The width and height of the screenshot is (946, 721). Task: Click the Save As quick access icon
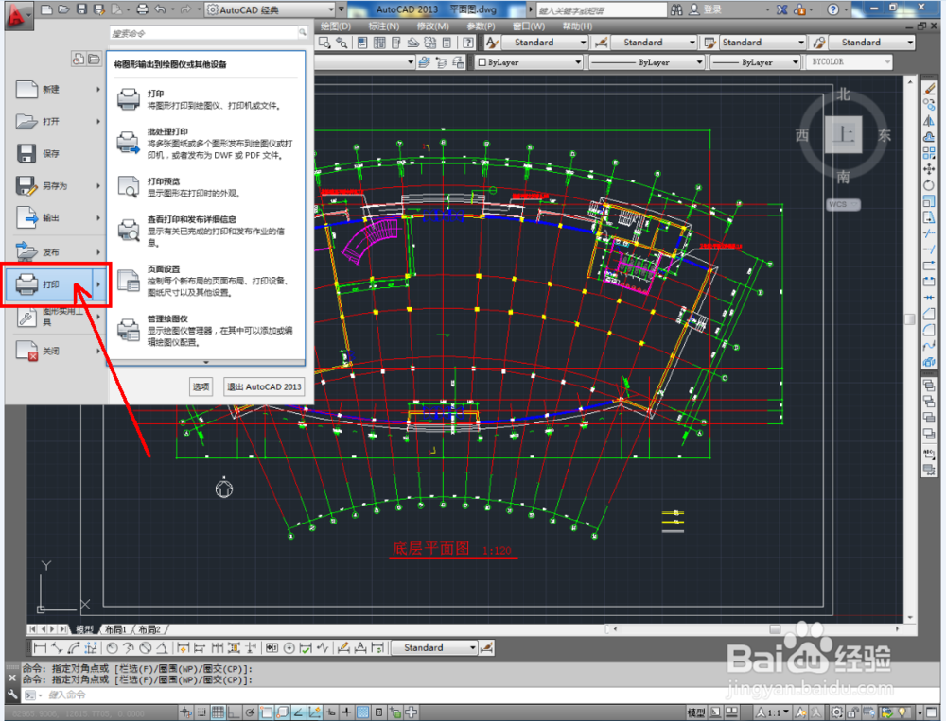coord(99,9)
